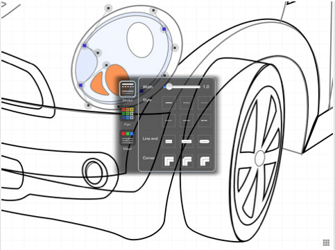Viewport: 335px width, 250px height.
Task: Select the fine dotted line style
Action: (x=169, y=120)
